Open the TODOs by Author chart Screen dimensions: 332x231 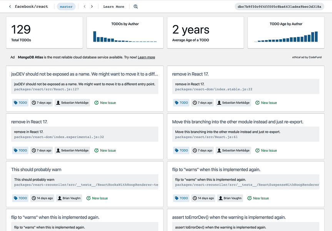point(125,33)
